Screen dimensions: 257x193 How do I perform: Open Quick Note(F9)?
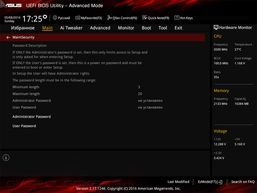tap(156, 18)
